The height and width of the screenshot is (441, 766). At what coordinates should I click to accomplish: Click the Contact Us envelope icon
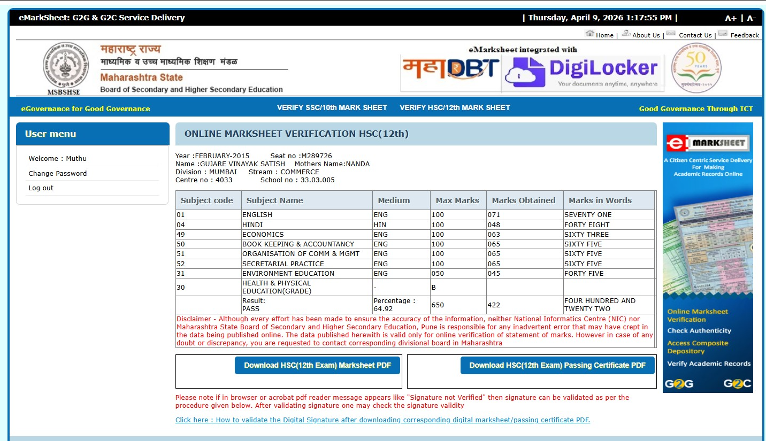671,33
